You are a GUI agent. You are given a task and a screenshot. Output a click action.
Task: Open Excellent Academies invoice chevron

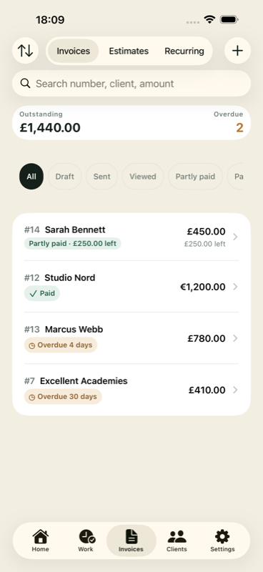pyautogui.click(x=235, y=390)
